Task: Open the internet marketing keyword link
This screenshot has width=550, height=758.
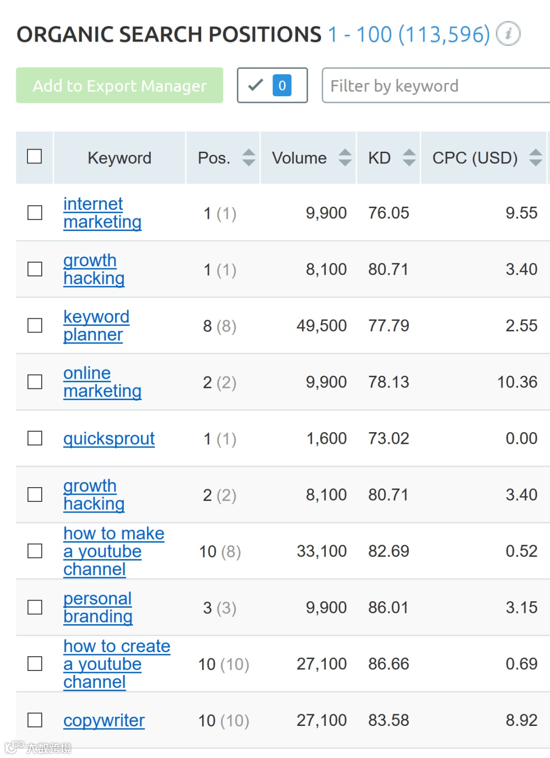Action: (102, 213)
